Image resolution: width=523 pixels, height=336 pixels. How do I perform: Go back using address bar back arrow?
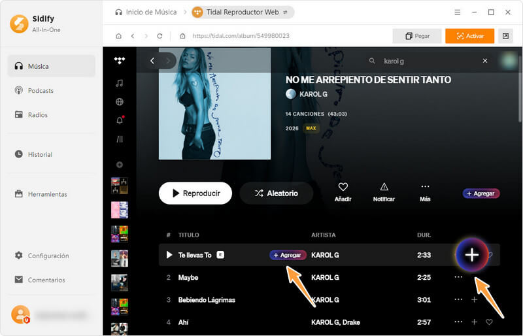pos(133,36)
